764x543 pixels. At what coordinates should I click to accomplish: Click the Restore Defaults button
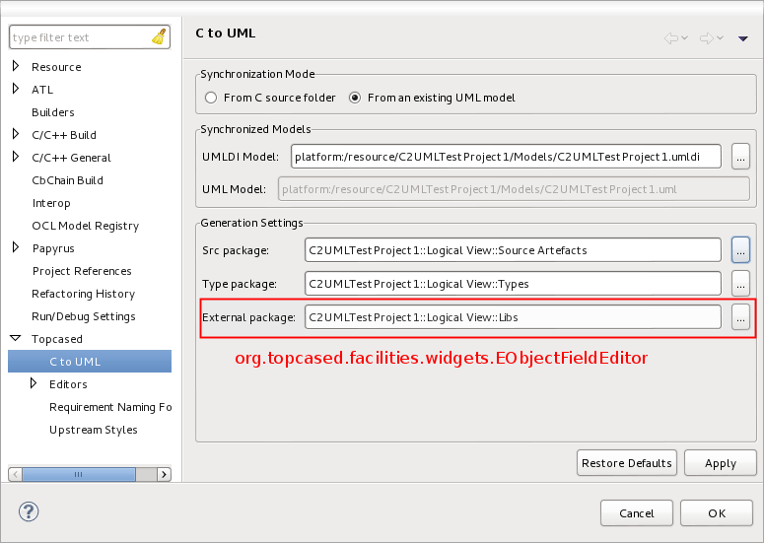627,463
